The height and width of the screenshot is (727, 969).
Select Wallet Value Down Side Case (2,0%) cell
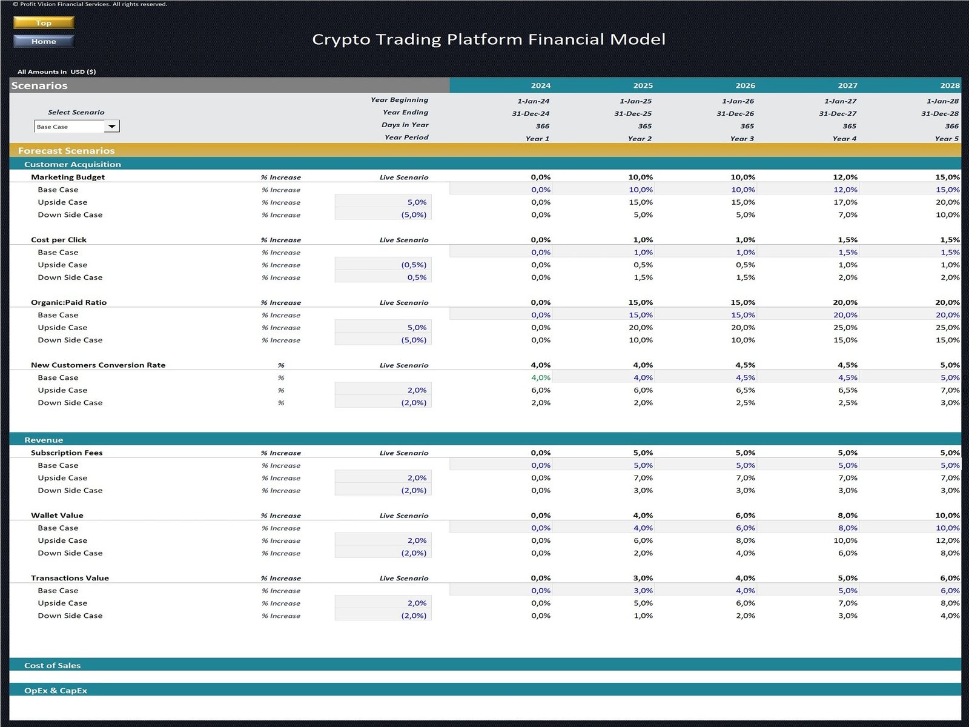tap(383, 553)
